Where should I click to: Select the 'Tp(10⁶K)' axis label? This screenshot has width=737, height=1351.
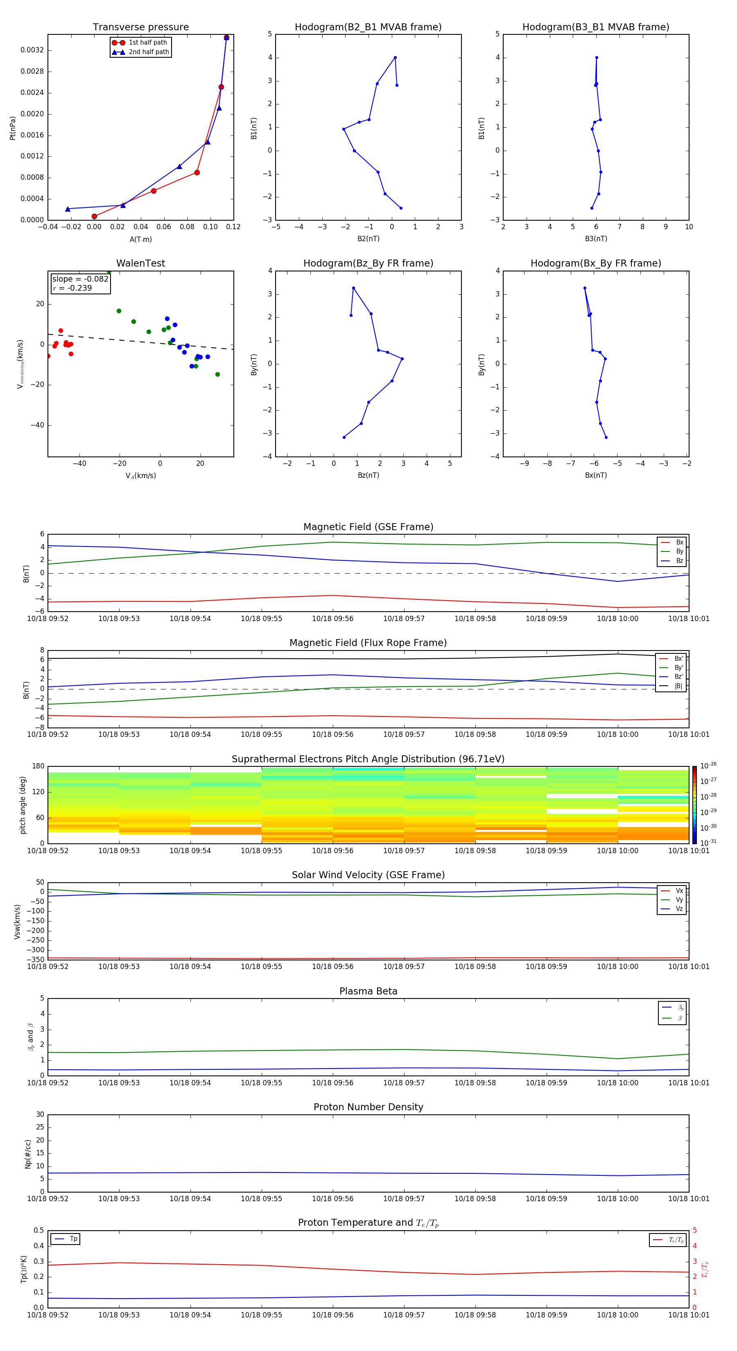click(24, 1269)
